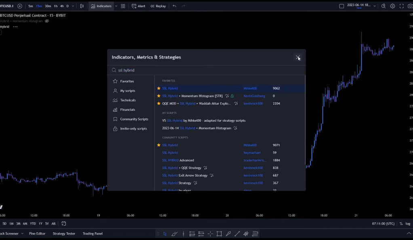Switch to the 4h timeframe

pos(62,6)
